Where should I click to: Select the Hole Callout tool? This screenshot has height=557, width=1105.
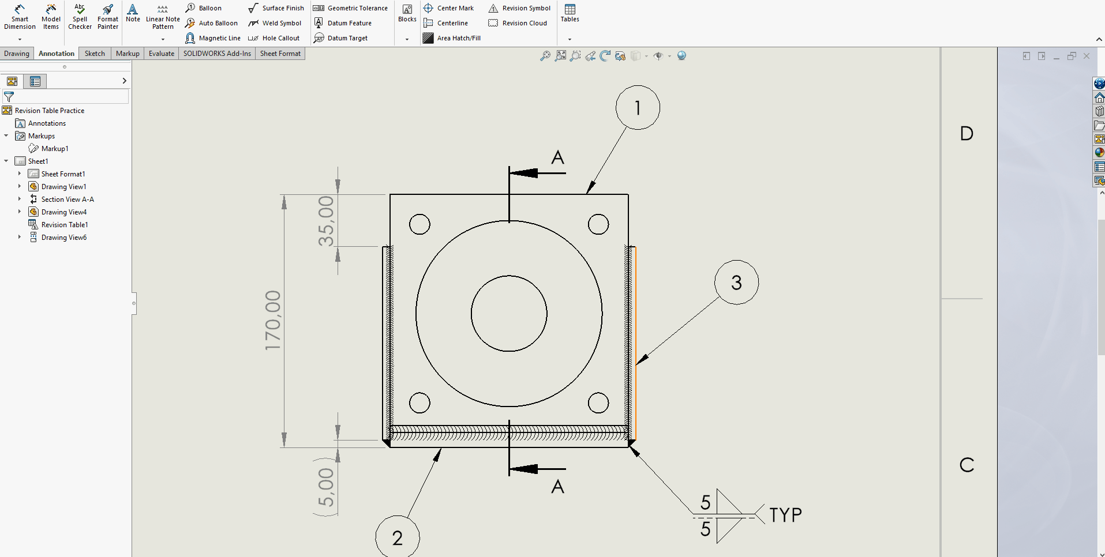[x=274, y=38]
